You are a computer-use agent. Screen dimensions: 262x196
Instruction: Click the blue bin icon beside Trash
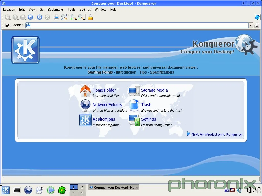[134, 105]
